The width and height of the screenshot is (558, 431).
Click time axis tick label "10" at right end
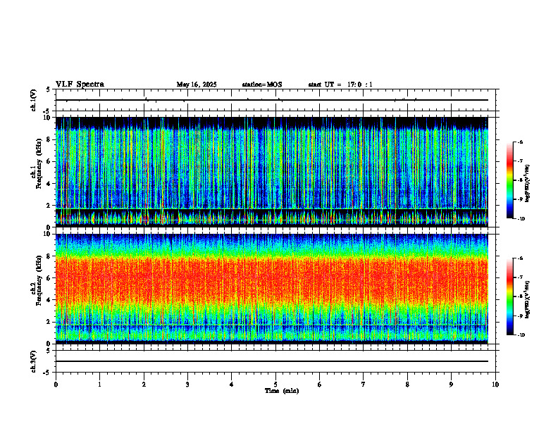495,385
